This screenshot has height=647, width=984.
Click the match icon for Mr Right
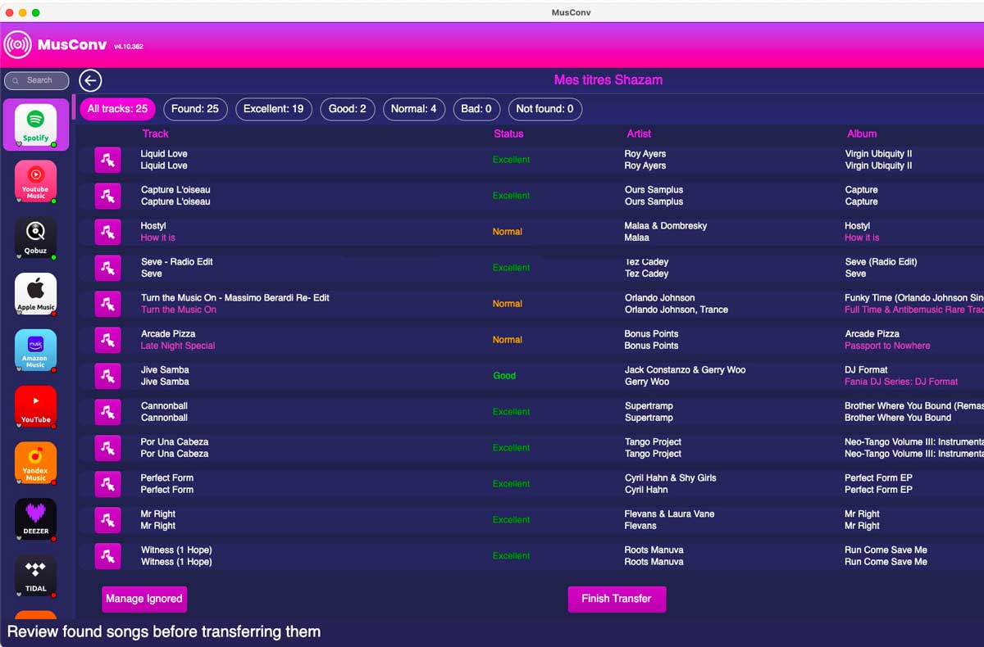pyautogui.click(x=107, y=520)
